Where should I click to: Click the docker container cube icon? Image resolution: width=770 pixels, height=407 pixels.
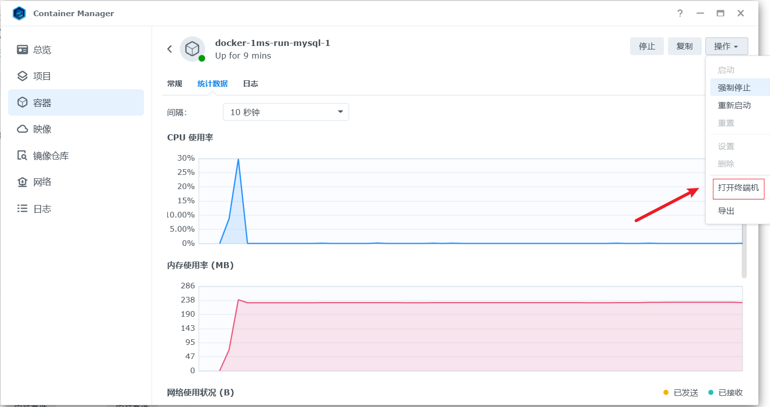(x=192, y=48)
